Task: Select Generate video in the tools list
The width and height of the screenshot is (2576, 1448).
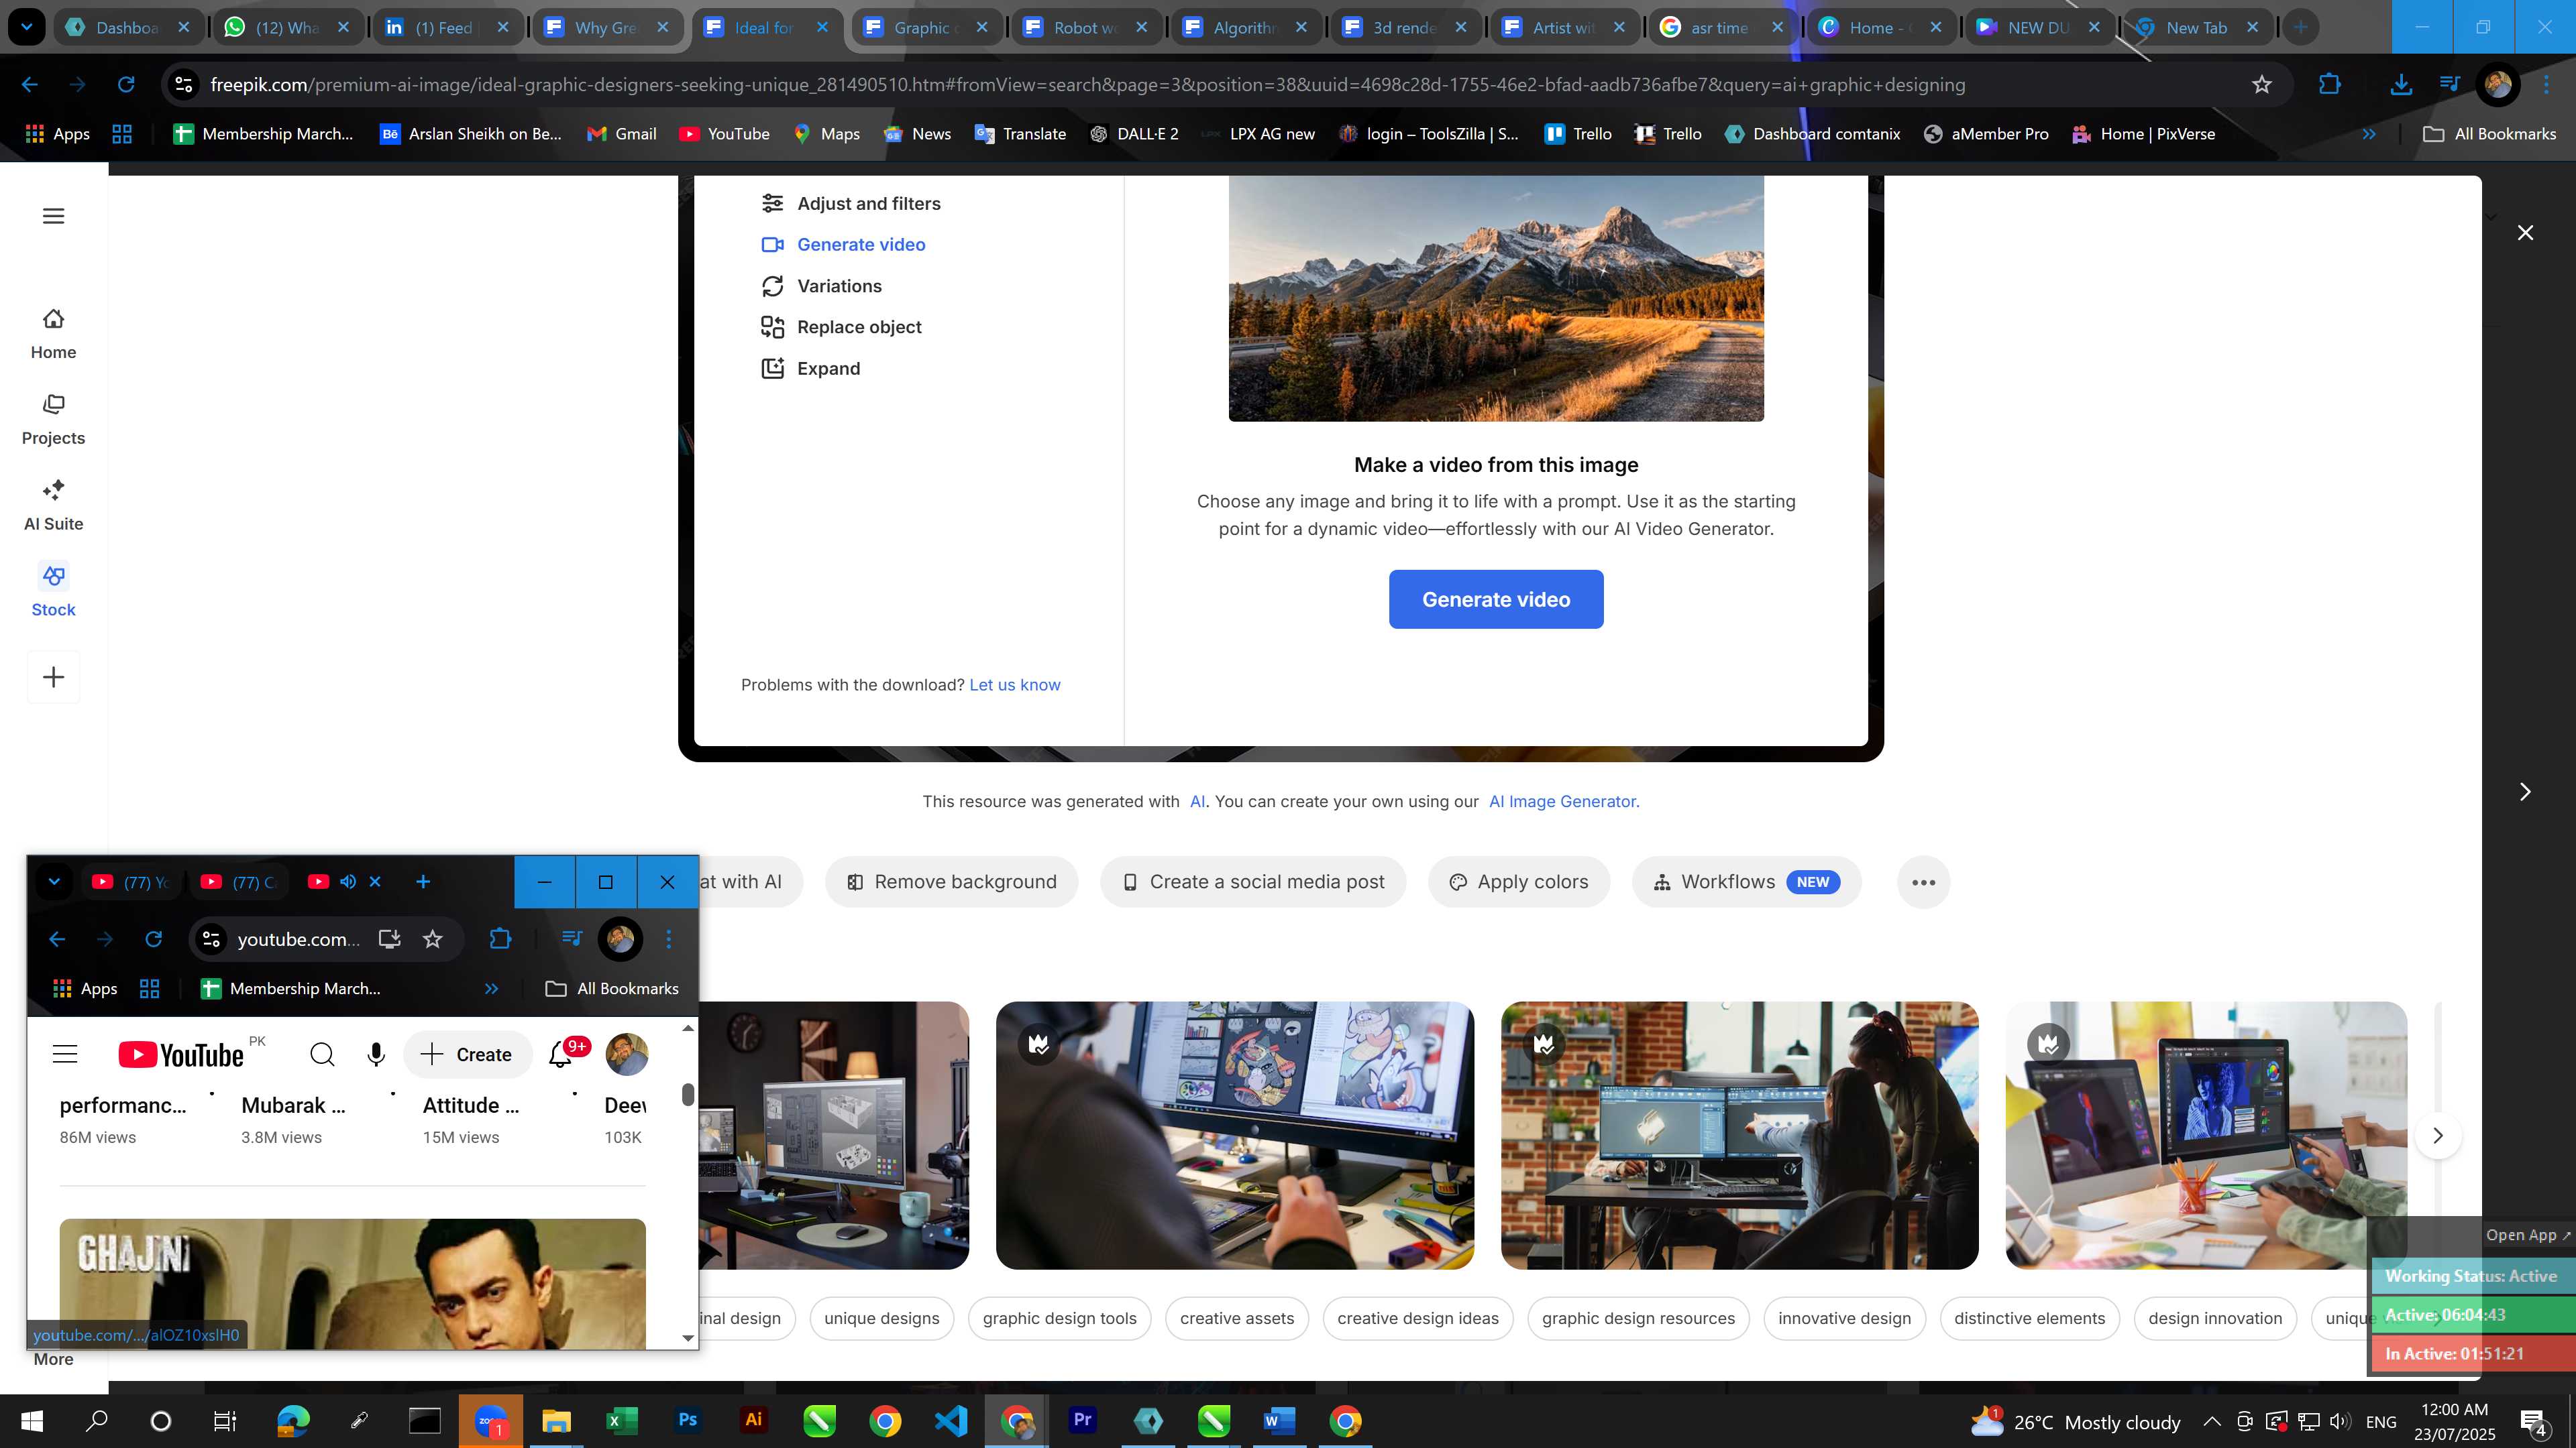Action: [x=843, y=245]
